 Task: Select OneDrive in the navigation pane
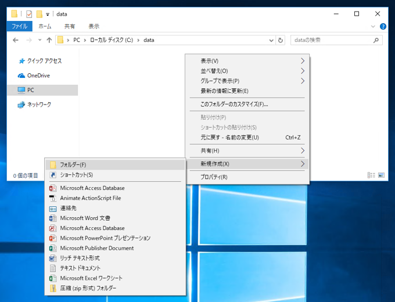click(38, 75)
